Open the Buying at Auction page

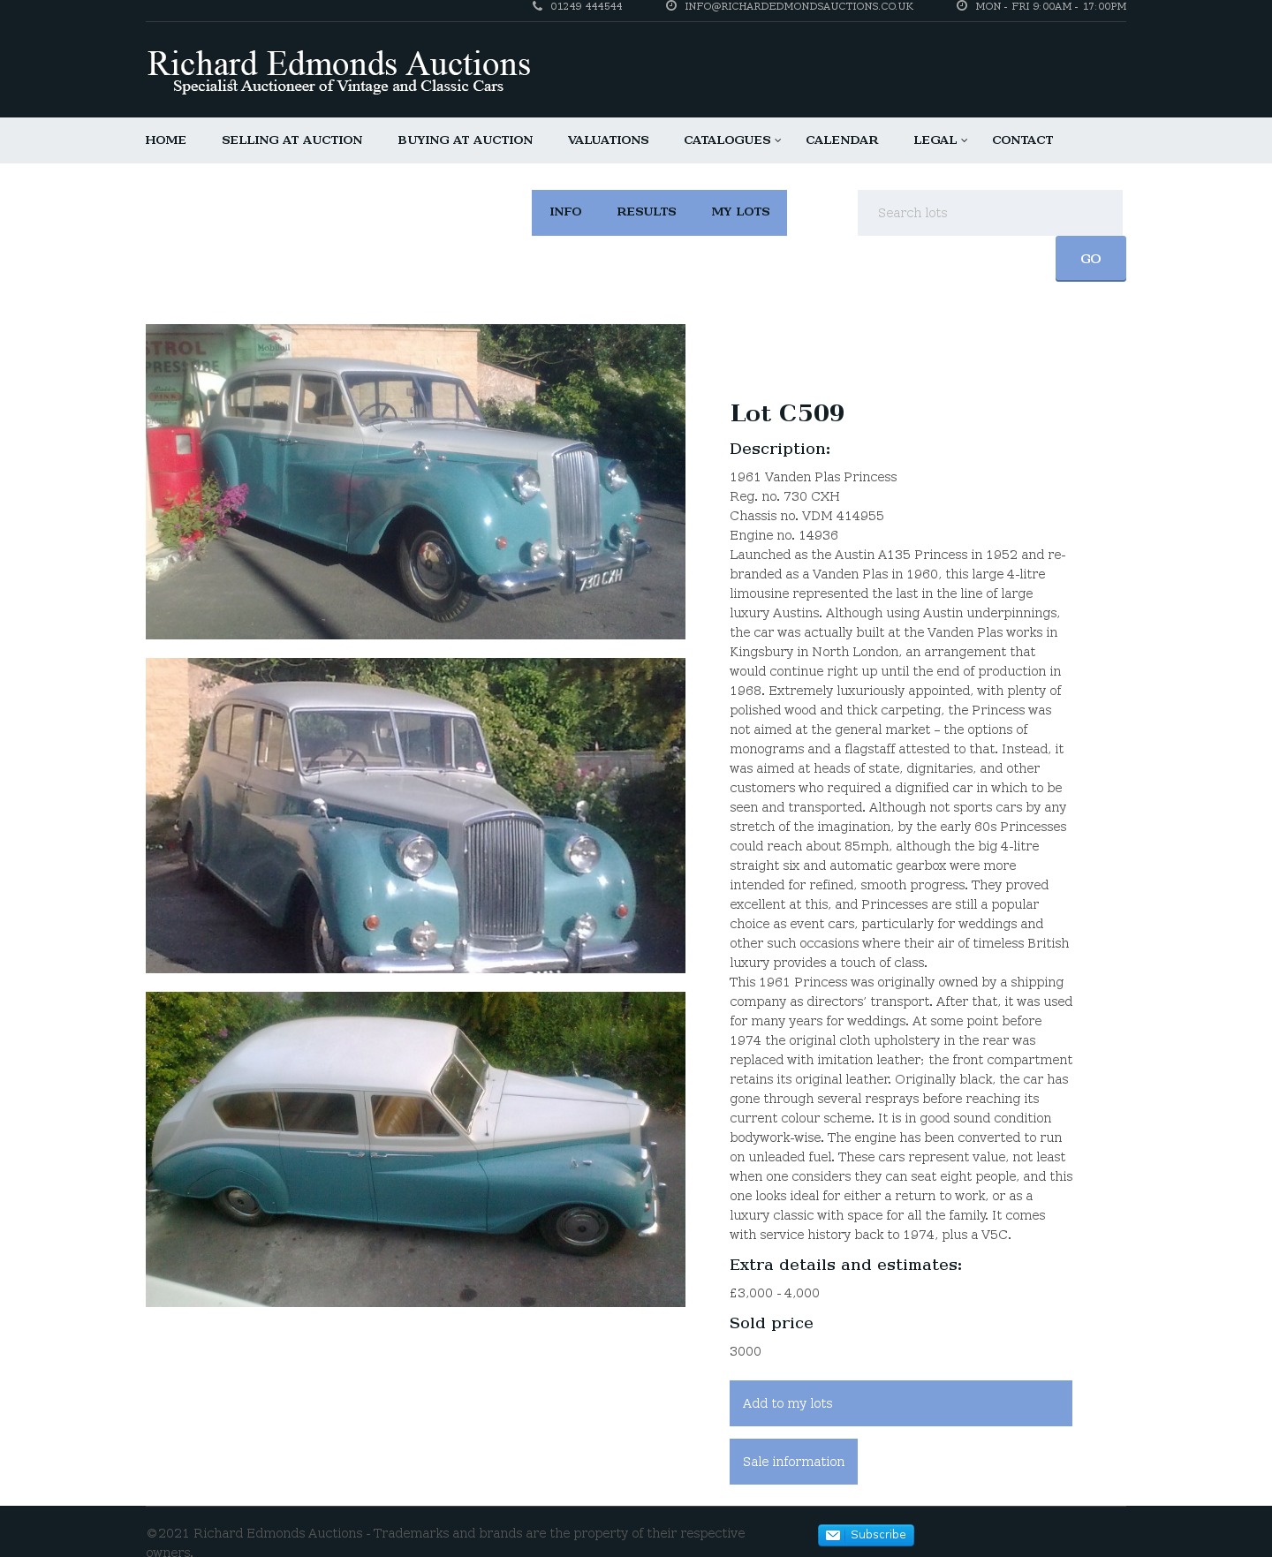click(x=465, y=140)
